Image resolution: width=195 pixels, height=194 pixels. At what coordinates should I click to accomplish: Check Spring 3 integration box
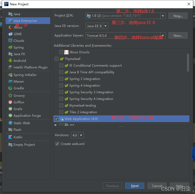61,79
